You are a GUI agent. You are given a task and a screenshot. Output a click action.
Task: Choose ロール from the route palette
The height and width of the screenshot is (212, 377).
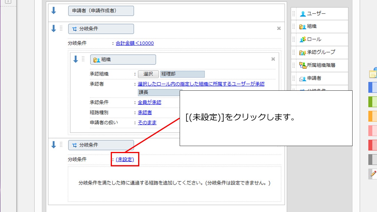pos(314,39)
